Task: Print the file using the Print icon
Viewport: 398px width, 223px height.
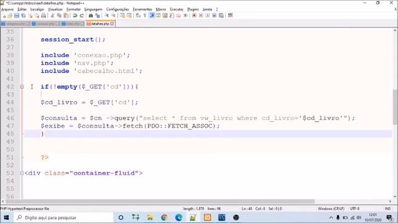Action: (x=44, y=15)
